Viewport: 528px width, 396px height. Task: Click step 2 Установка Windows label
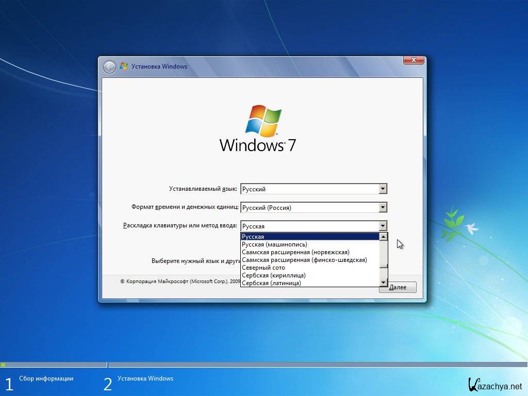145,378
